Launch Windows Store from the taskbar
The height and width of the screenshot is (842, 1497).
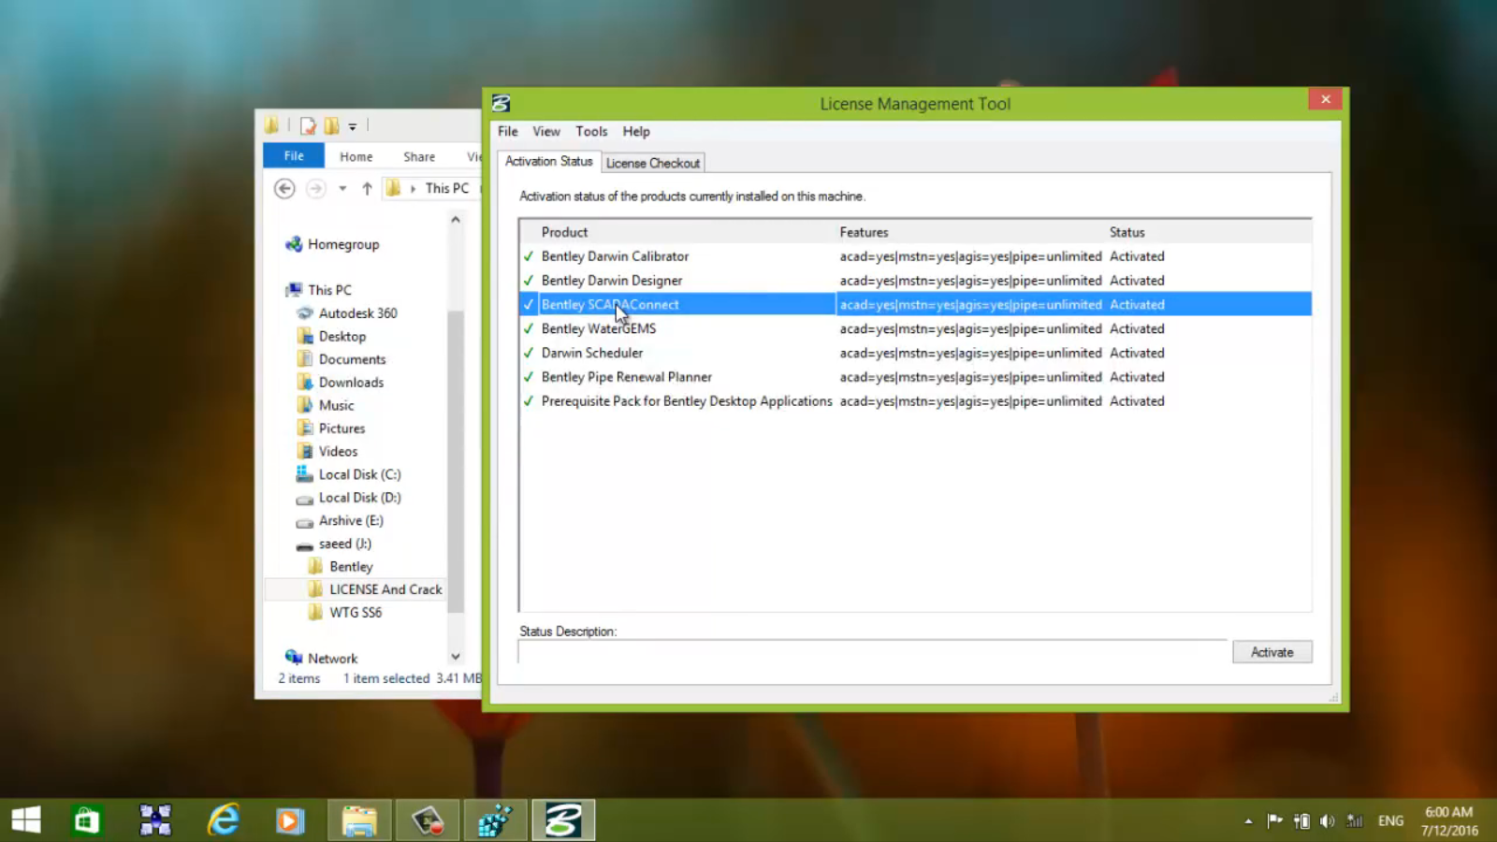tap(87, 820)
